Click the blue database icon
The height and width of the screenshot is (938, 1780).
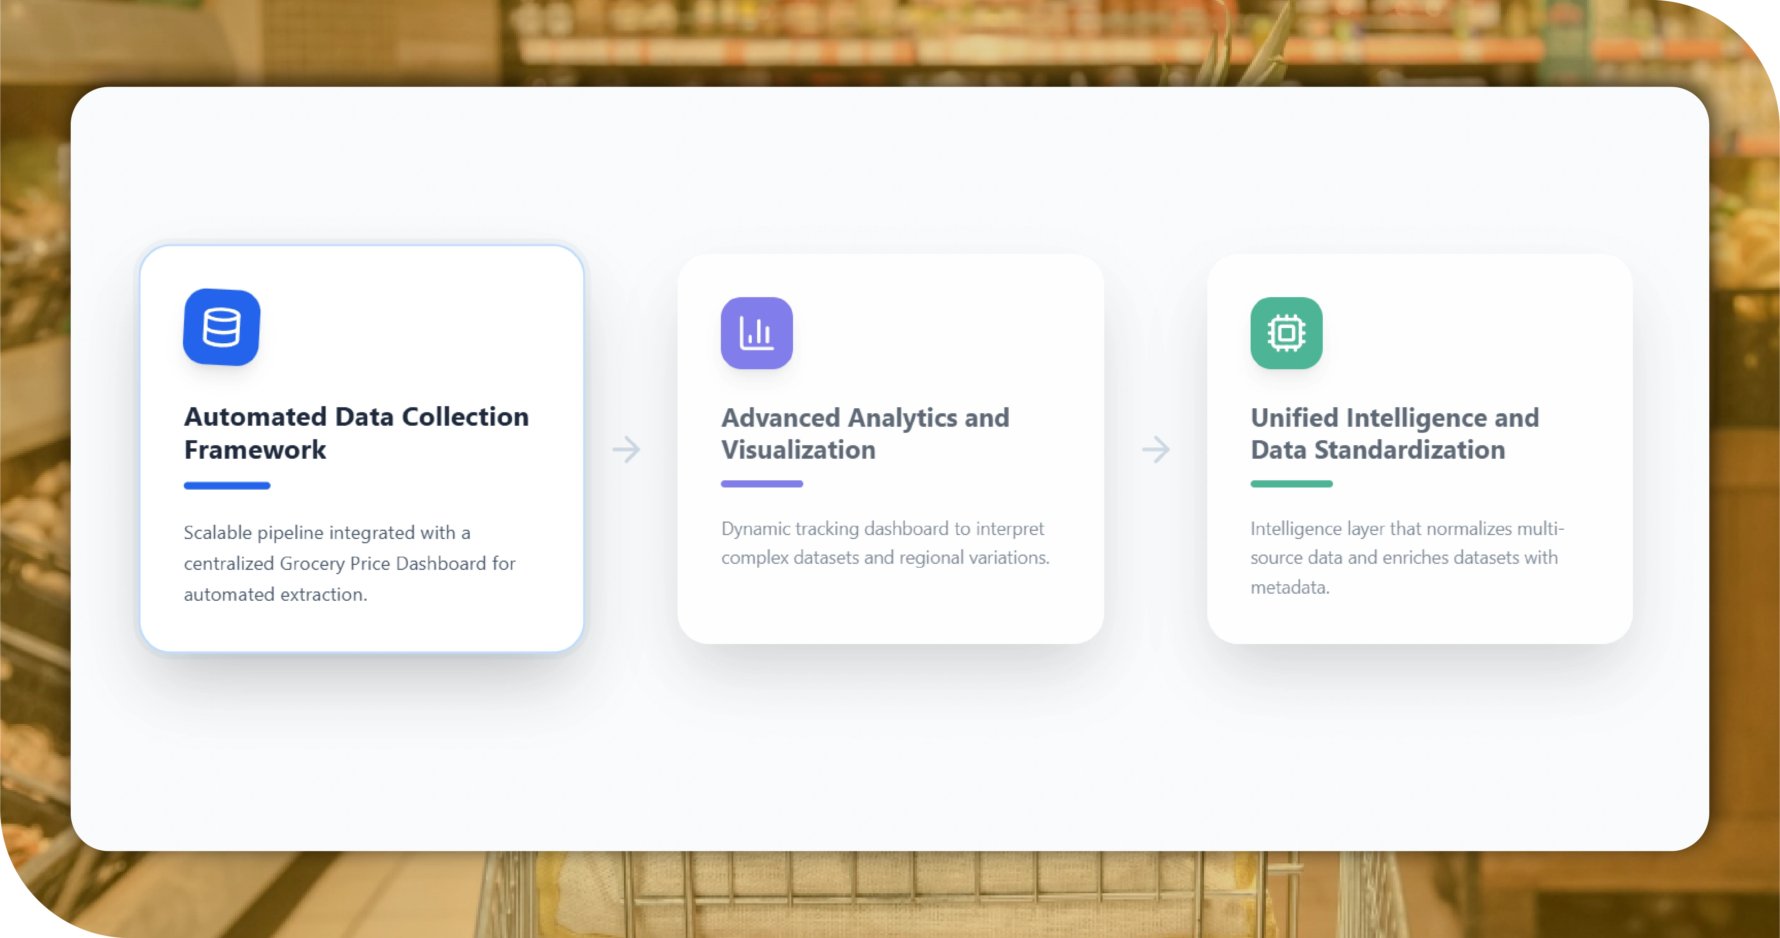coord(222,327)
